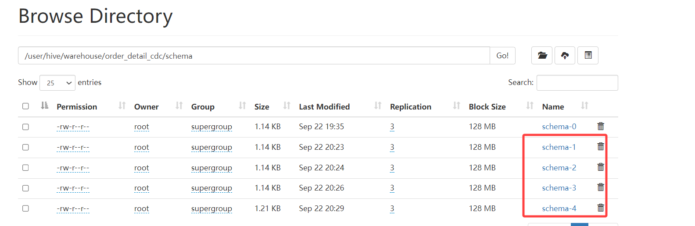Tick the checkbox for the schema-4 row

(x=25, y=208)
